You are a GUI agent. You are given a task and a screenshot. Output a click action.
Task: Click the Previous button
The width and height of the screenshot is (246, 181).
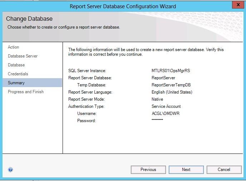[148, 170]
